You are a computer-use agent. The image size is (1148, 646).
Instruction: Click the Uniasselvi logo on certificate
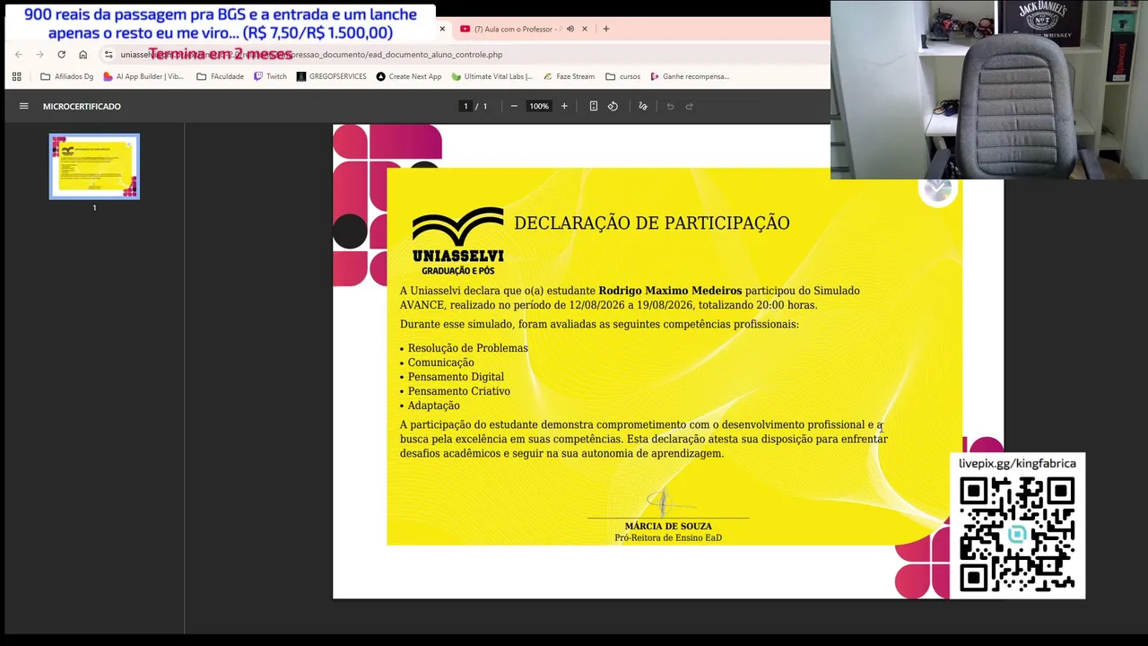pyautogui.click(x=457, y=240)
